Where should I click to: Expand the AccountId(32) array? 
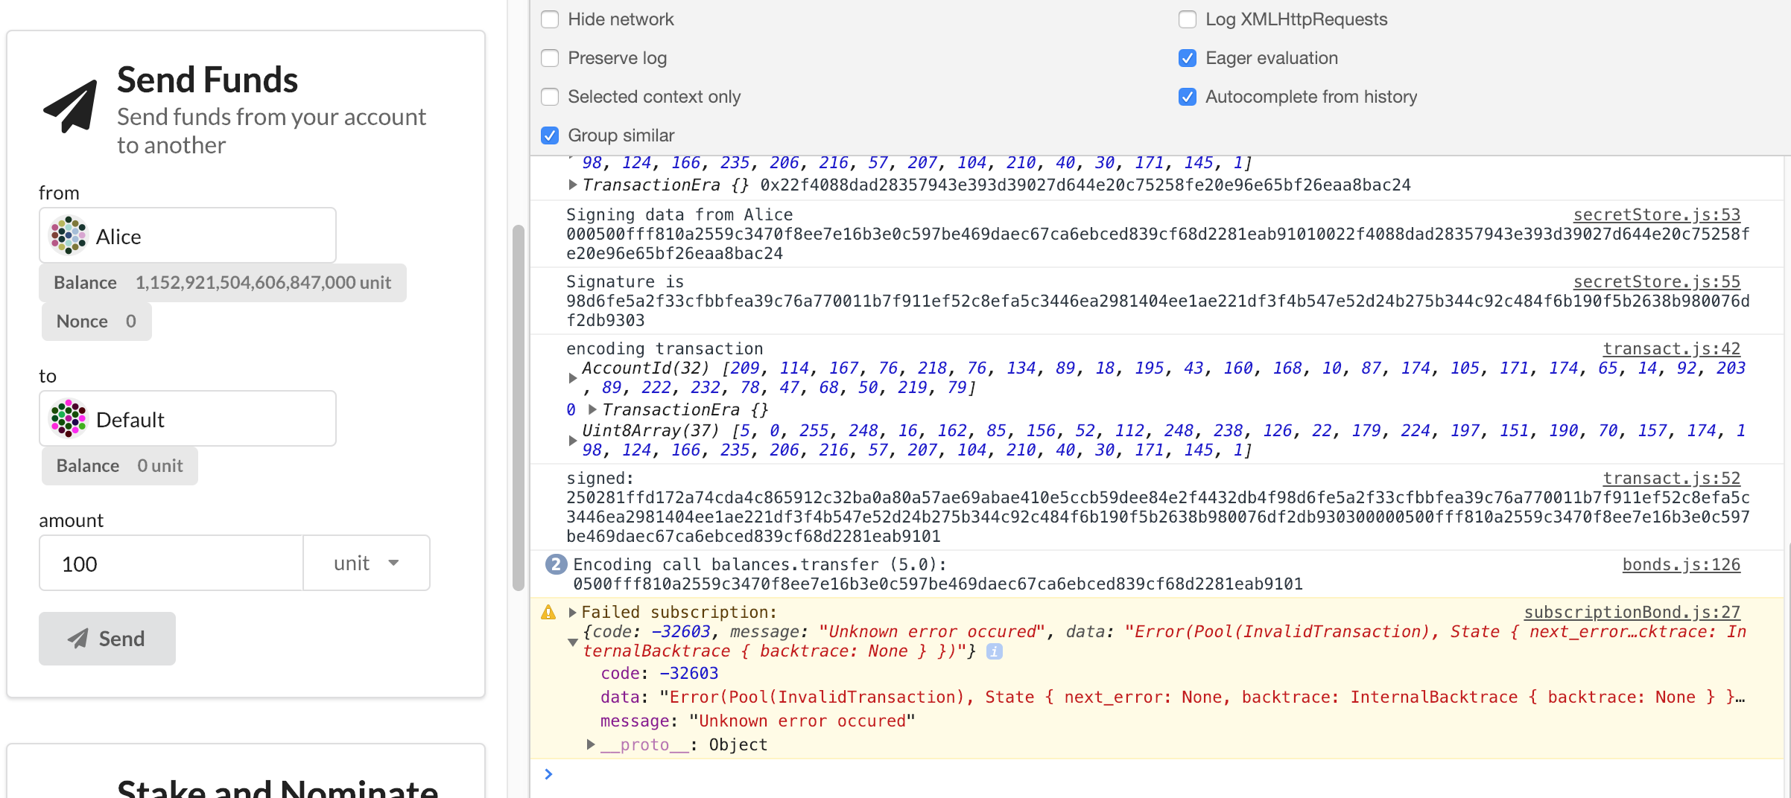point(572,378)
